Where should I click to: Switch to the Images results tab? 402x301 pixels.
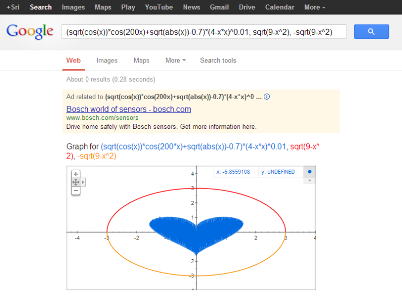[107, 60]
